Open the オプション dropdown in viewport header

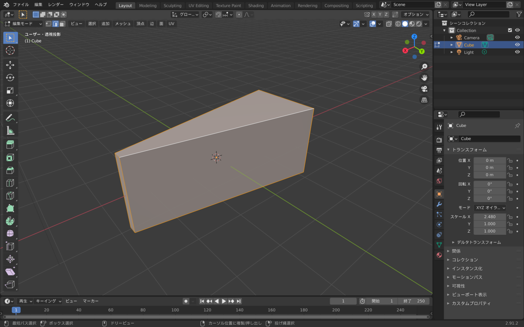pos(415,14)
